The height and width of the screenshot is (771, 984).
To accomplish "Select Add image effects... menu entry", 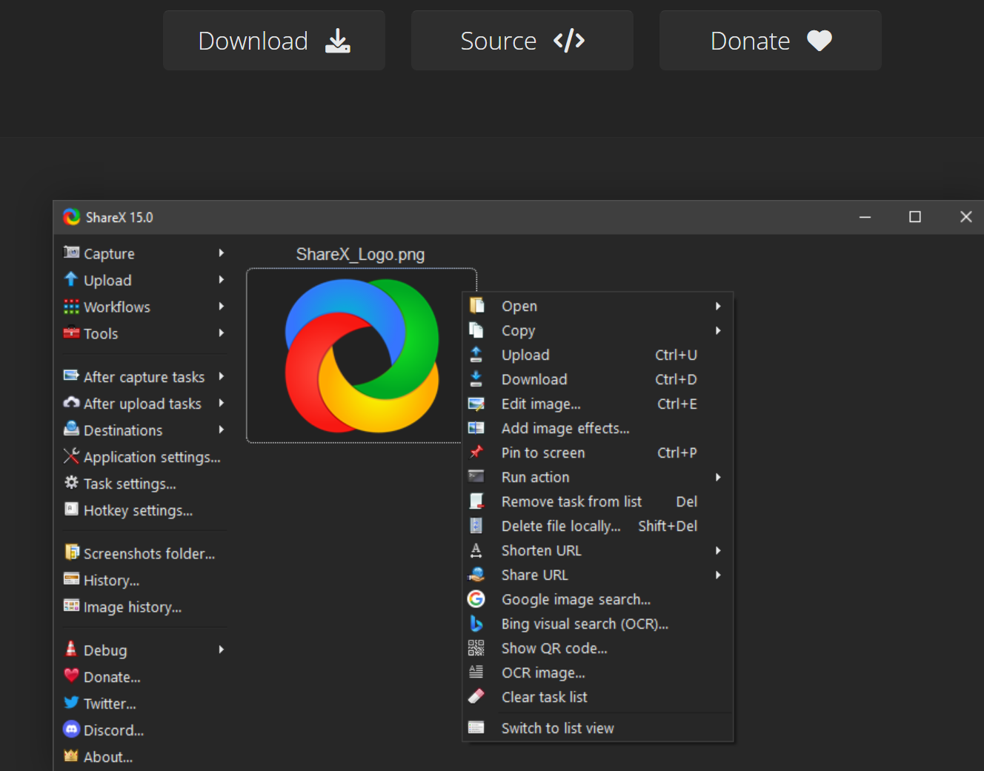I will tap(597, 428).
